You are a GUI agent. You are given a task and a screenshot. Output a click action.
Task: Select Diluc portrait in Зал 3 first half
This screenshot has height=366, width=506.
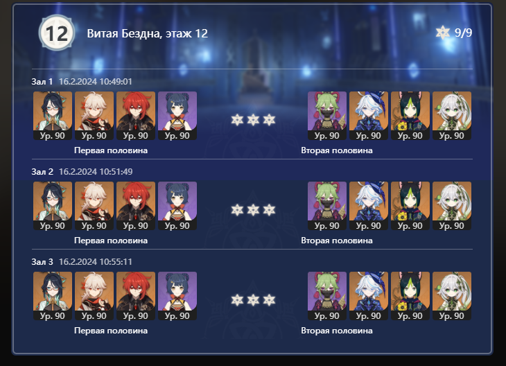(136, 295)
